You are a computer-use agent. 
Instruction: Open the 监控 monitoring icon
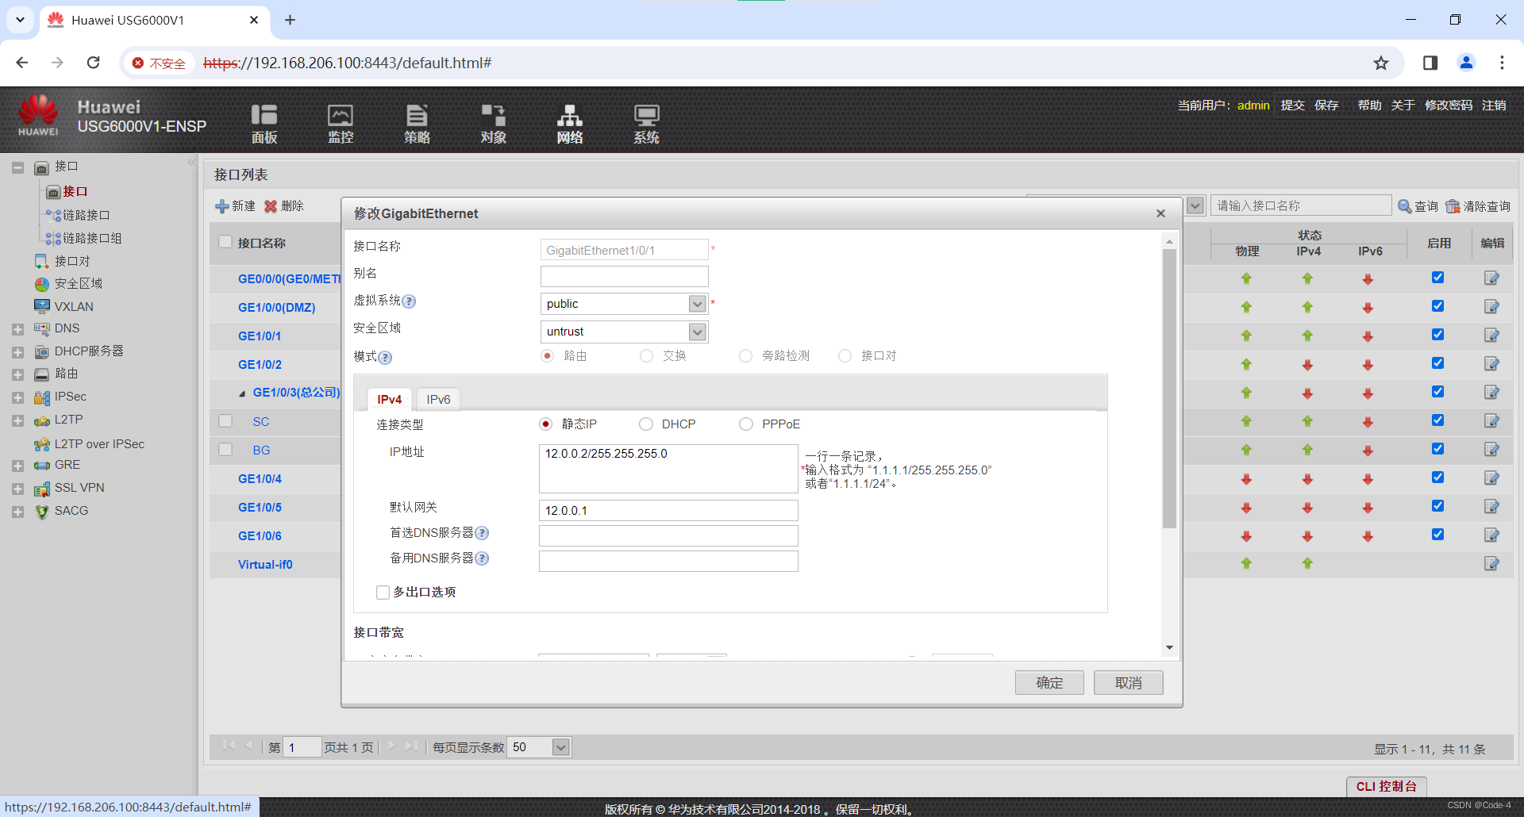tap(341, 124)
